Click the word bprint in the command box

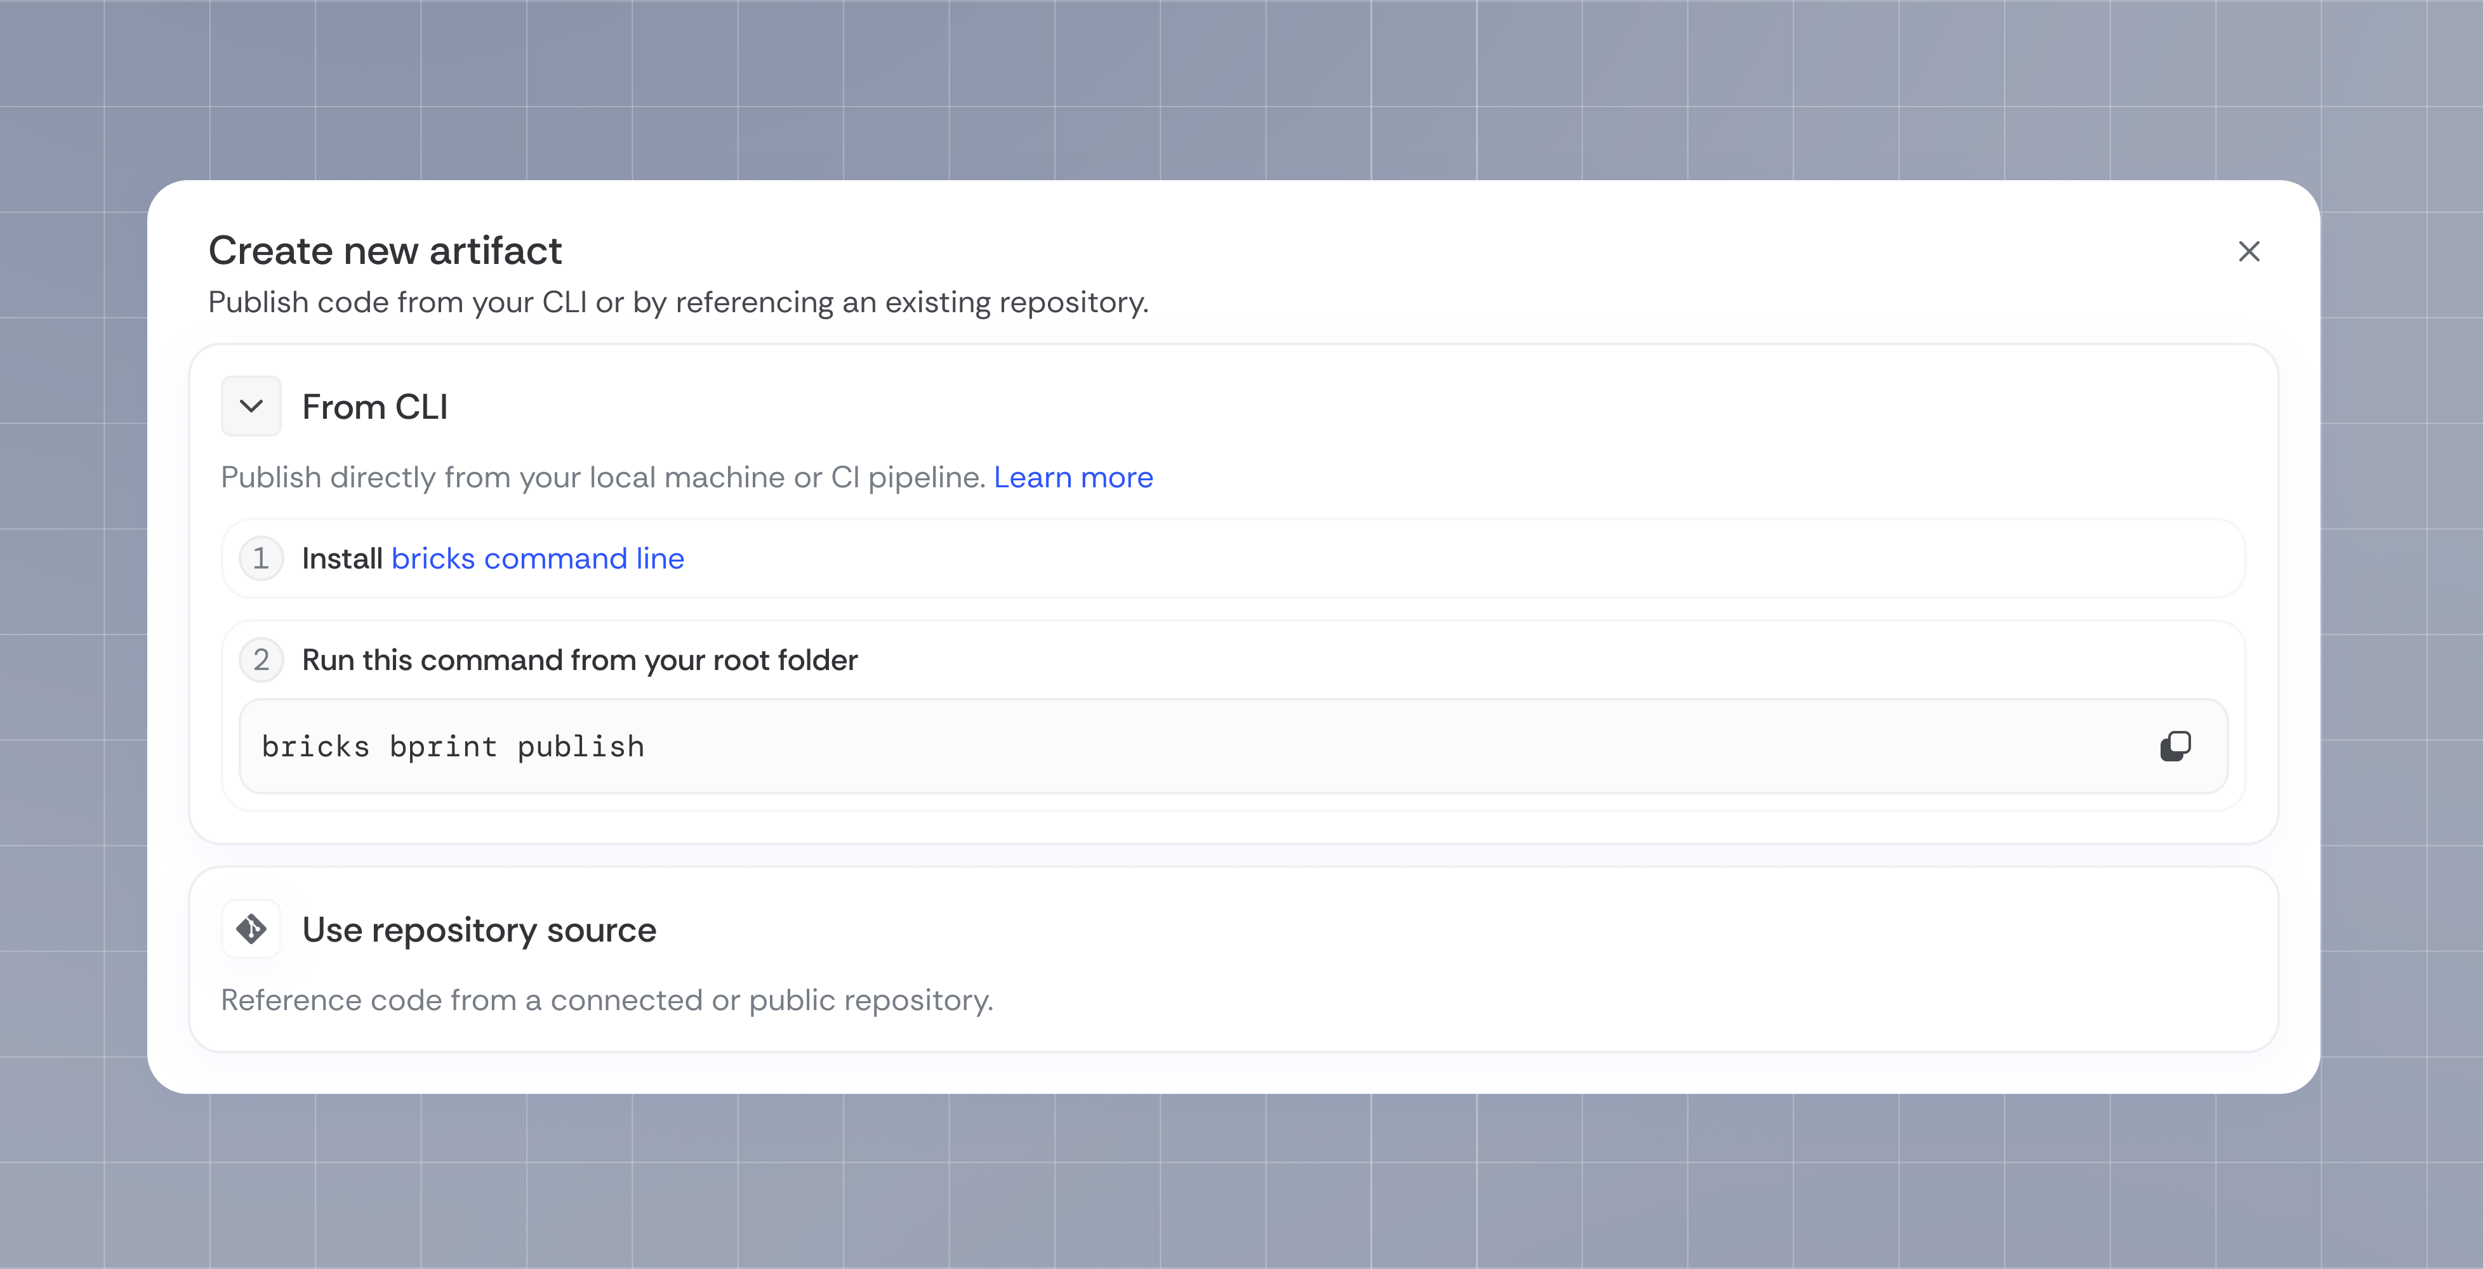[444, 747]
